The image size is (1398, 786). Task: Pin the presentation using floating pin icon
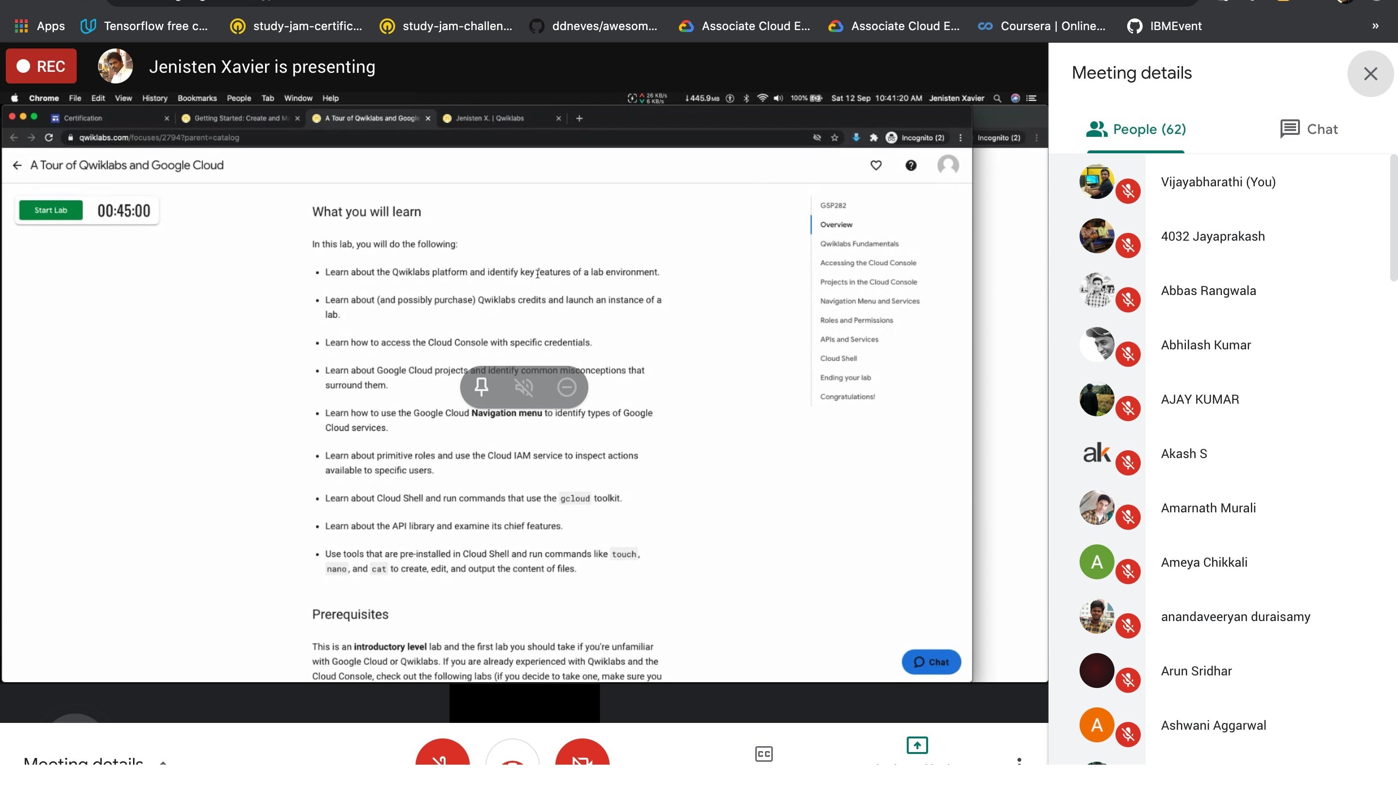(481, 387)
